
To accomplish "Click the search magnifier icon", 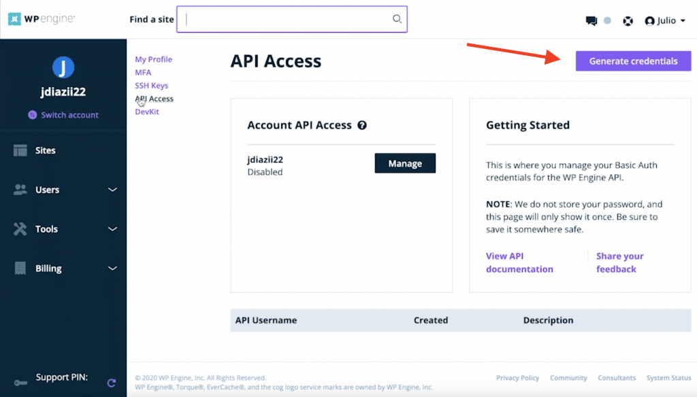I will (397, 19).
